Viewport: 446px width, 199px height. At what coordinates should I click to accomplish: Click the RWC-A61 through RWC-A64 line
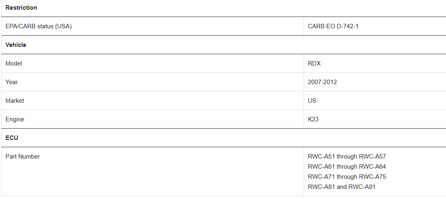point(347,167)
